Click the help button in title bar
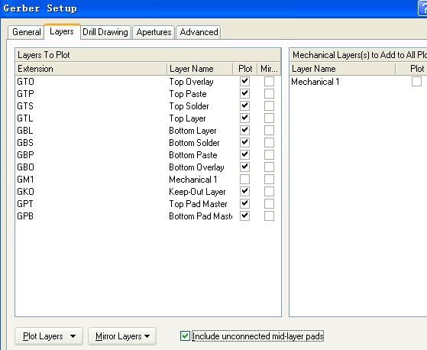The width and height of the screenshot is (427, 350). (423, 8)
